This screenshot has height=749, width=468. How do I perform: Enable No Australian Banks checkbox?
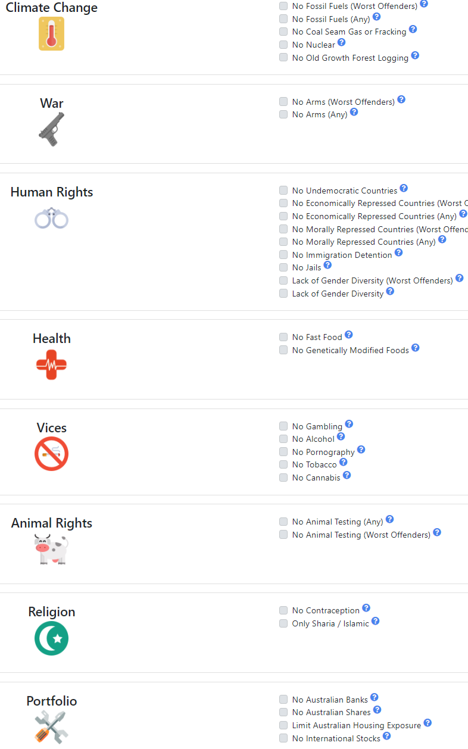click(283, 700)
